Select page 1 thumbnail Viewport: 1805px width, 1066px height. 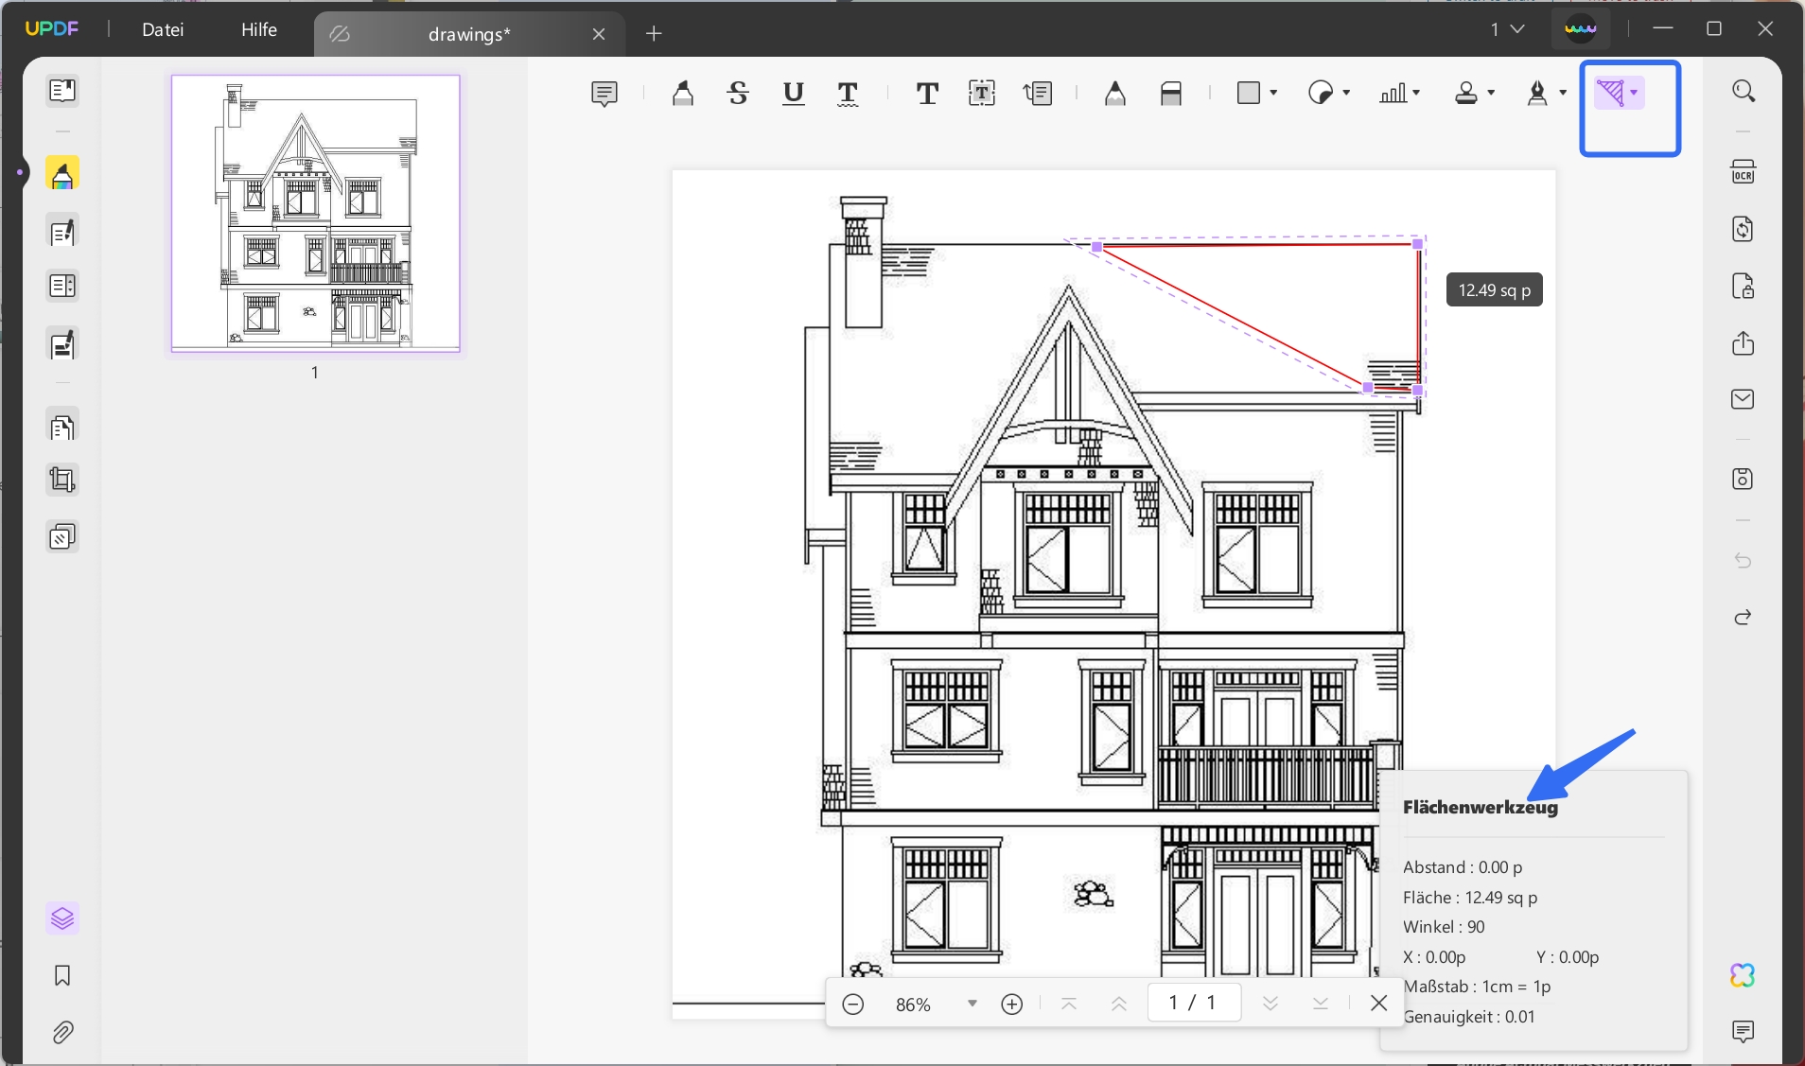point(315,214)
